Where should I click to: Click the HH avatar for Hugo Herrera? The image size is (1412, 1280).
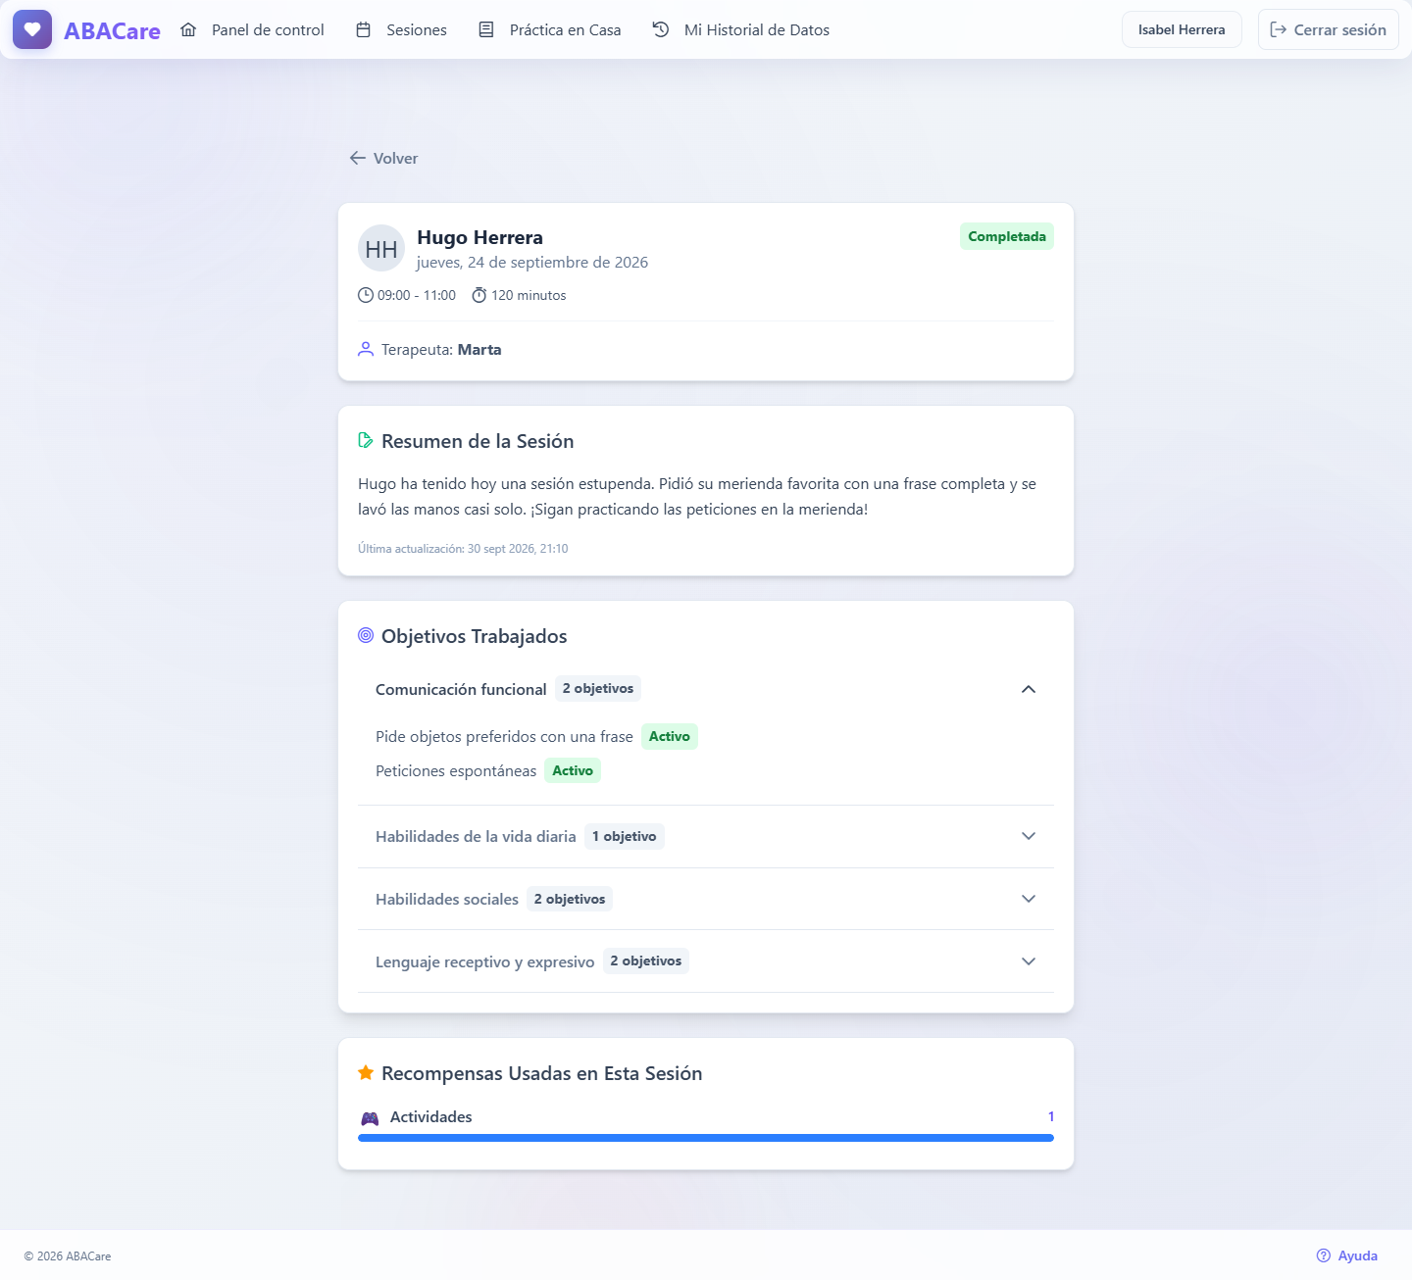point(381,249)
